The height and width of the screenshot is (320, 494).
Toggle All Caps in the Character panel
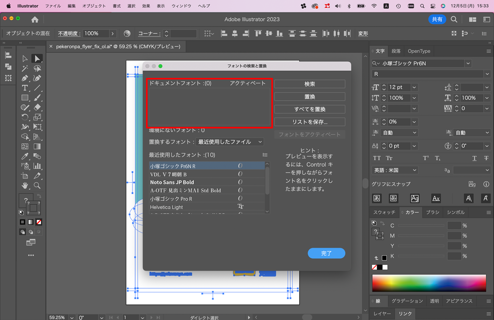376,158
